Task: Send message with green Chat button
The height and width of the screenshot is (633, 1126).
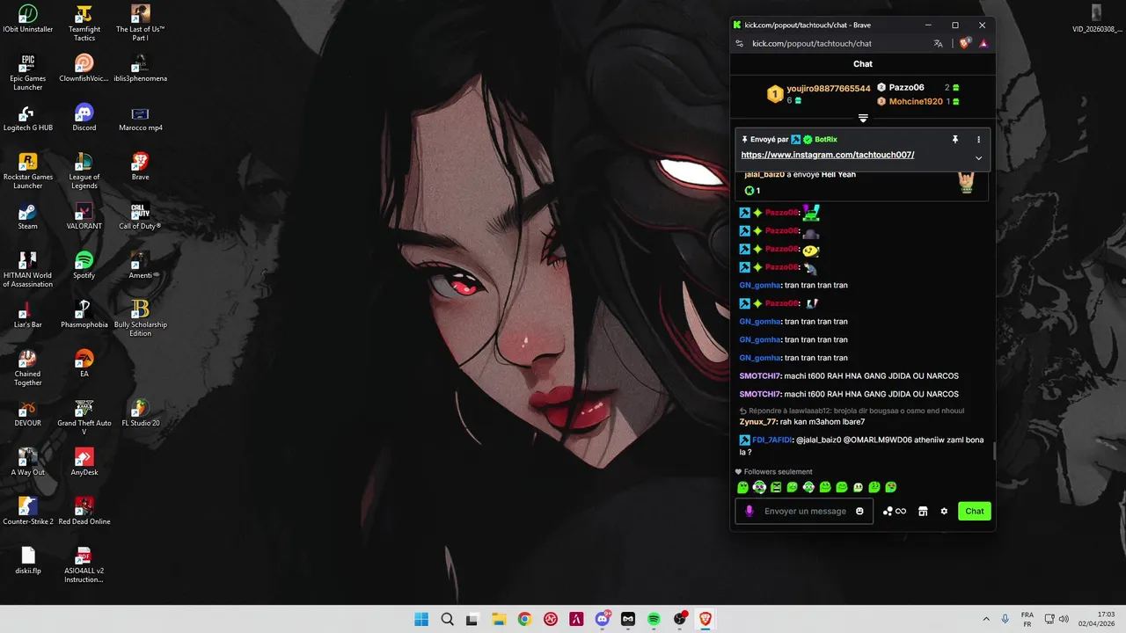Action: (975, 511)
